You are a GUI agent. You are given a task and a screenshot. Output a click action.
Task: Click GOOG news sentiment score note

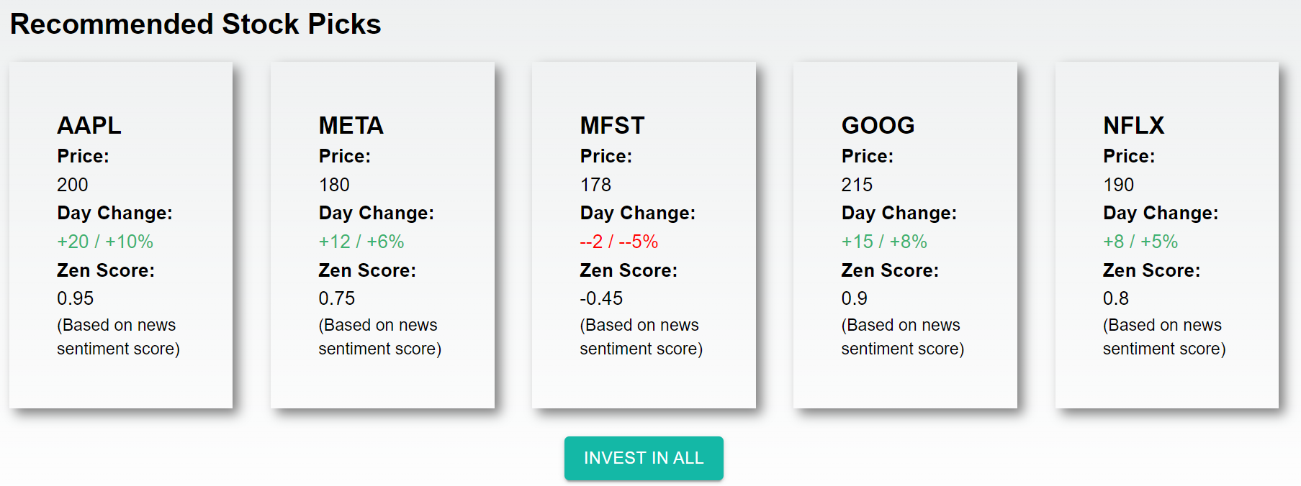pyautogui.click(x=902, y=336)
